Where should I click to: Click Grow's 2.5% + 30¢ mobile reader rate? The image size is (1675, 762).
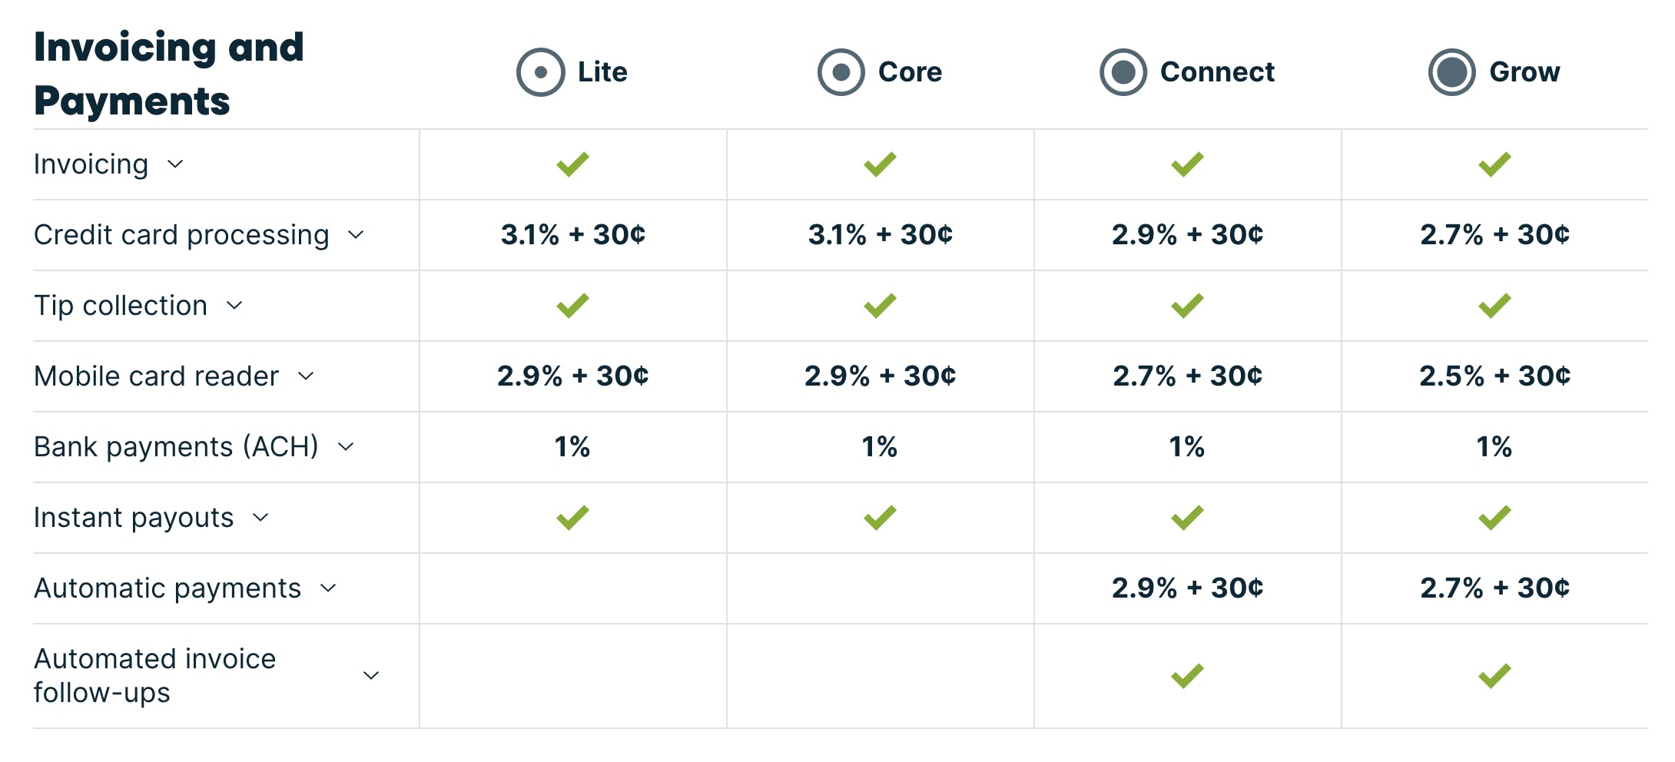tap(1494, 376)
